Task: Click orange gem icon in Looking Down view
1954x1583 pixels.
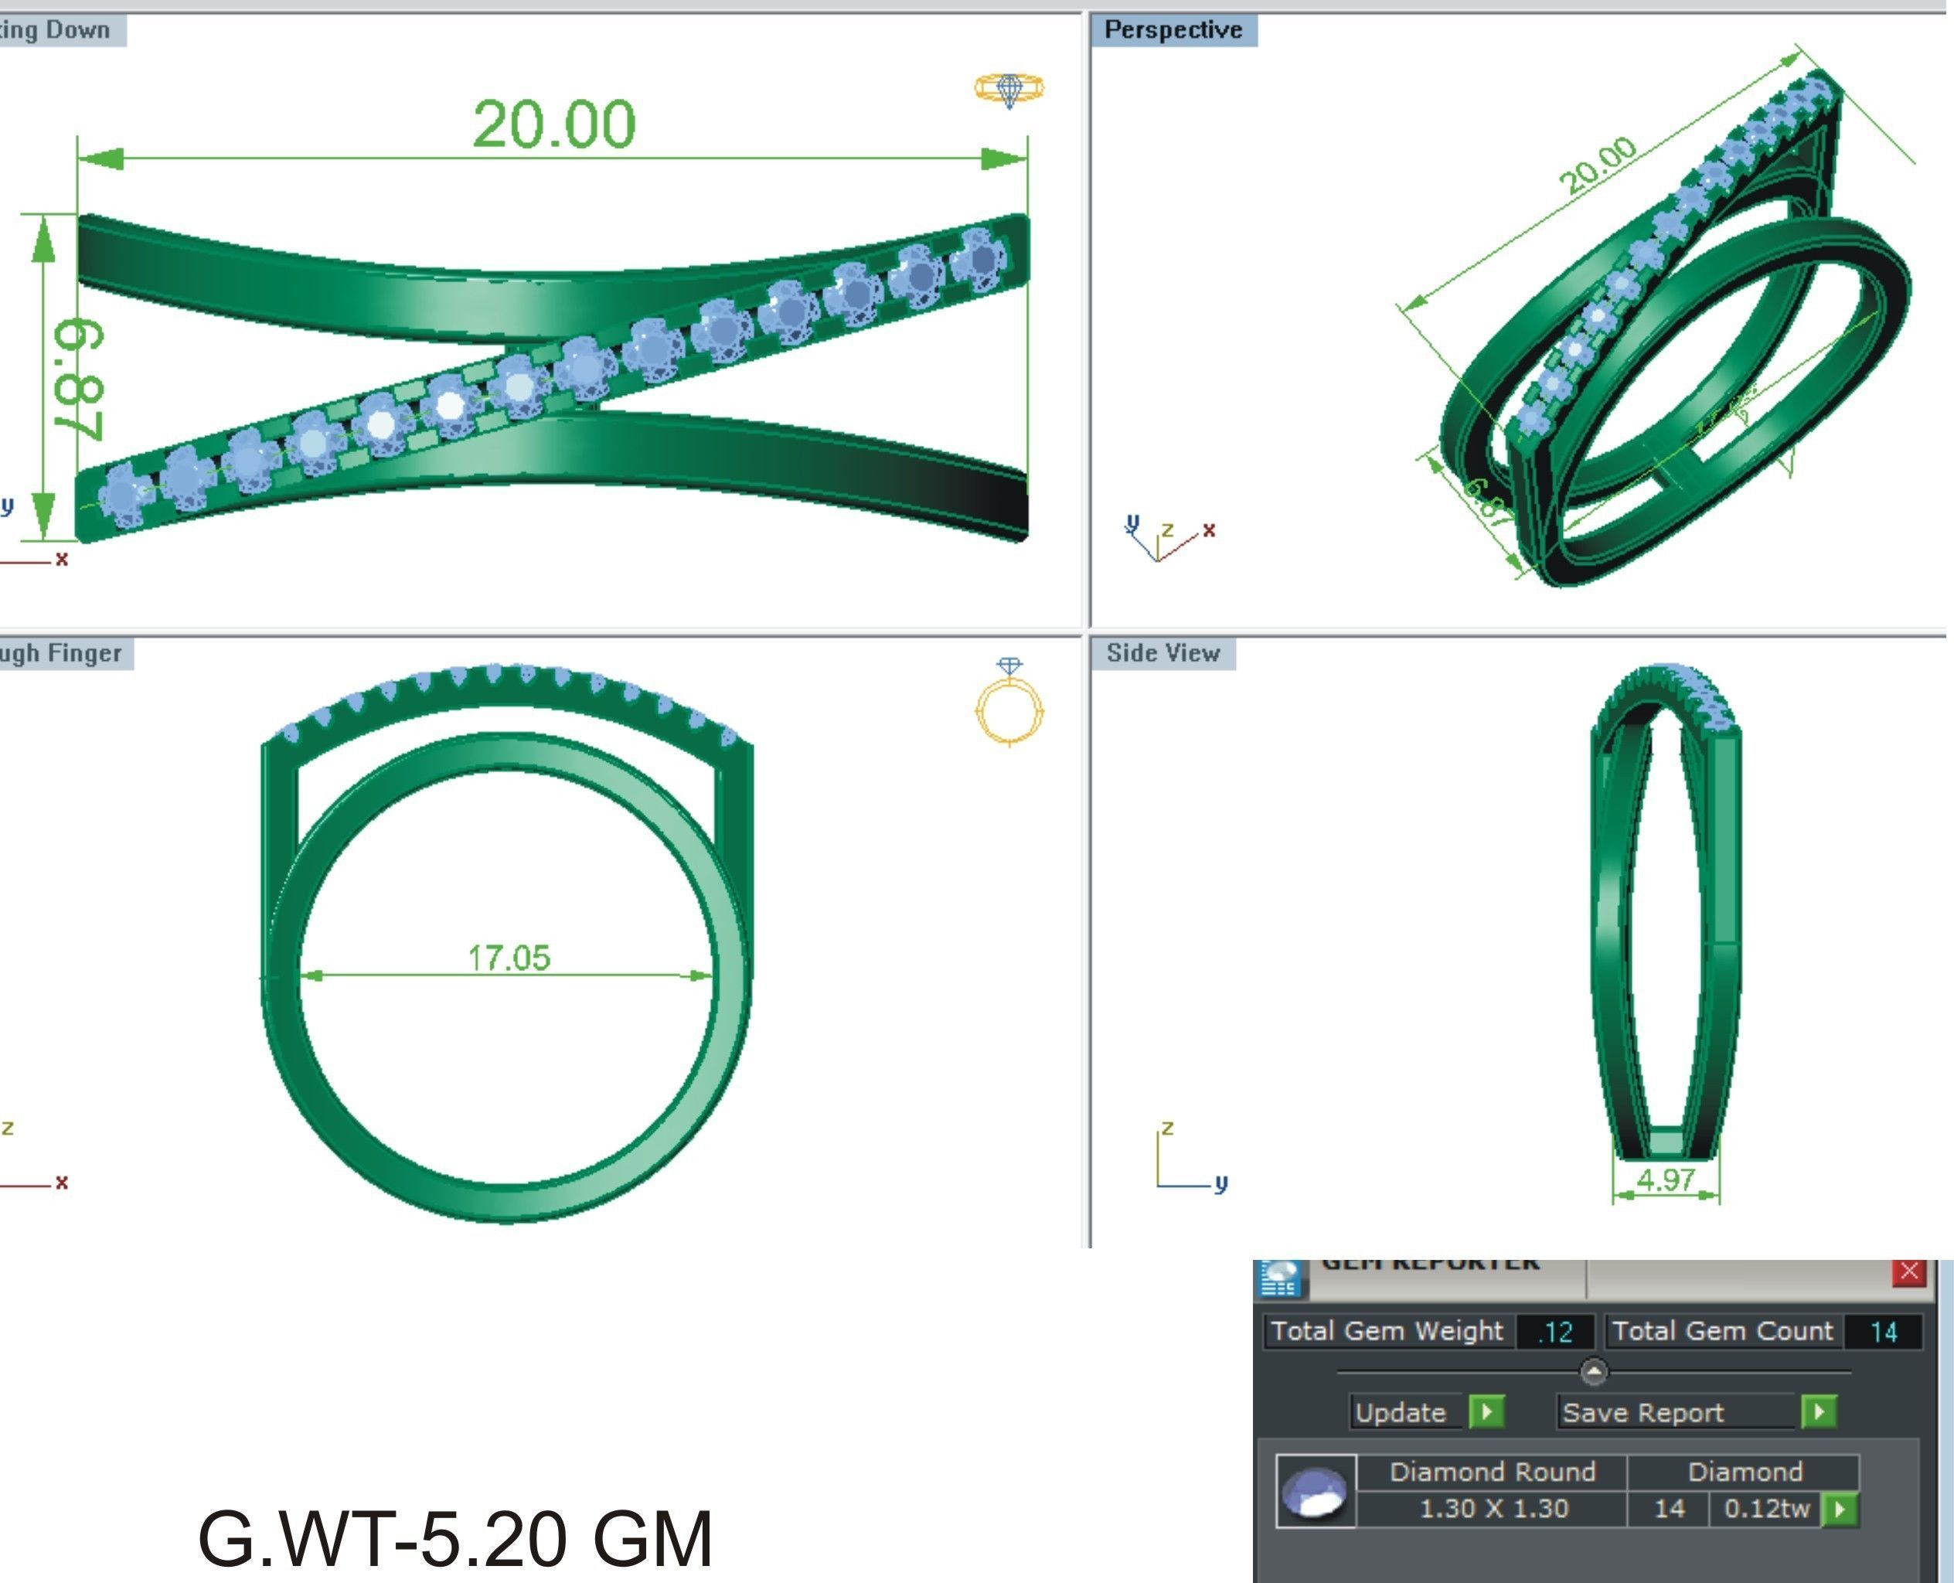Action: tap(1009, 90)
